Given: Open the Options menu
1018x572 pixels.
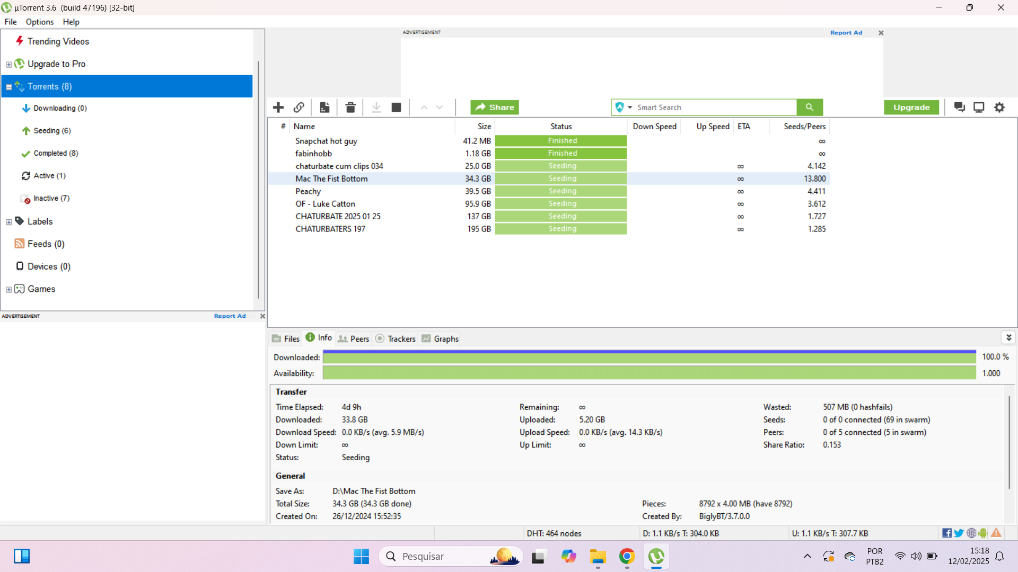Looking at the screenshot, I should pos(40,22).
